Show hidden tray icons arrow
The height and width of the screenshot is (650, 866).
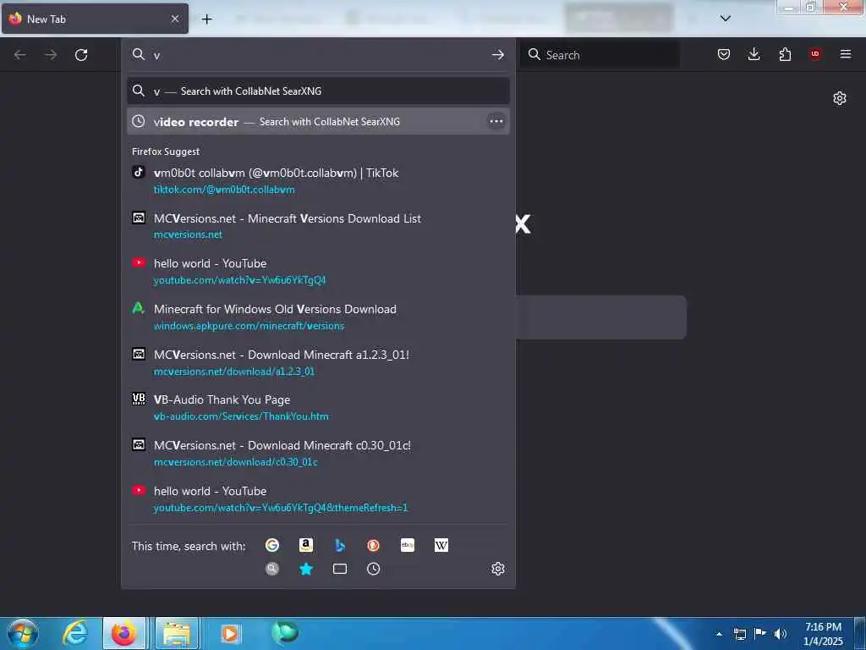[719, 634]
